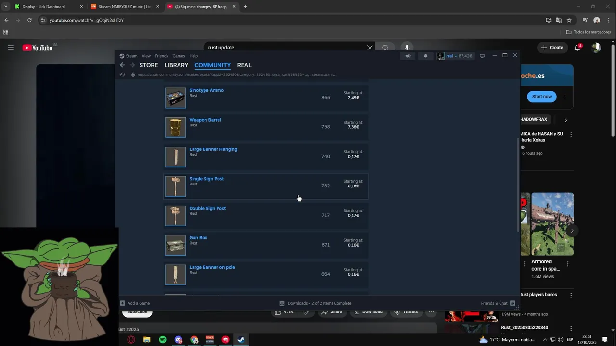Open Opera GX from the taskbar
616x346 pixels.
(131, 340)
